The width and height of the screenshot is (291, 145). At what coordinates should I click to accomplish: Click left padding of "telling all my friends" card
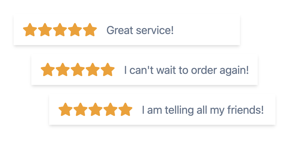tap(54, 110)
